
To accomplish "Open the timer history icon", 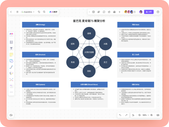I will (109, 12).
